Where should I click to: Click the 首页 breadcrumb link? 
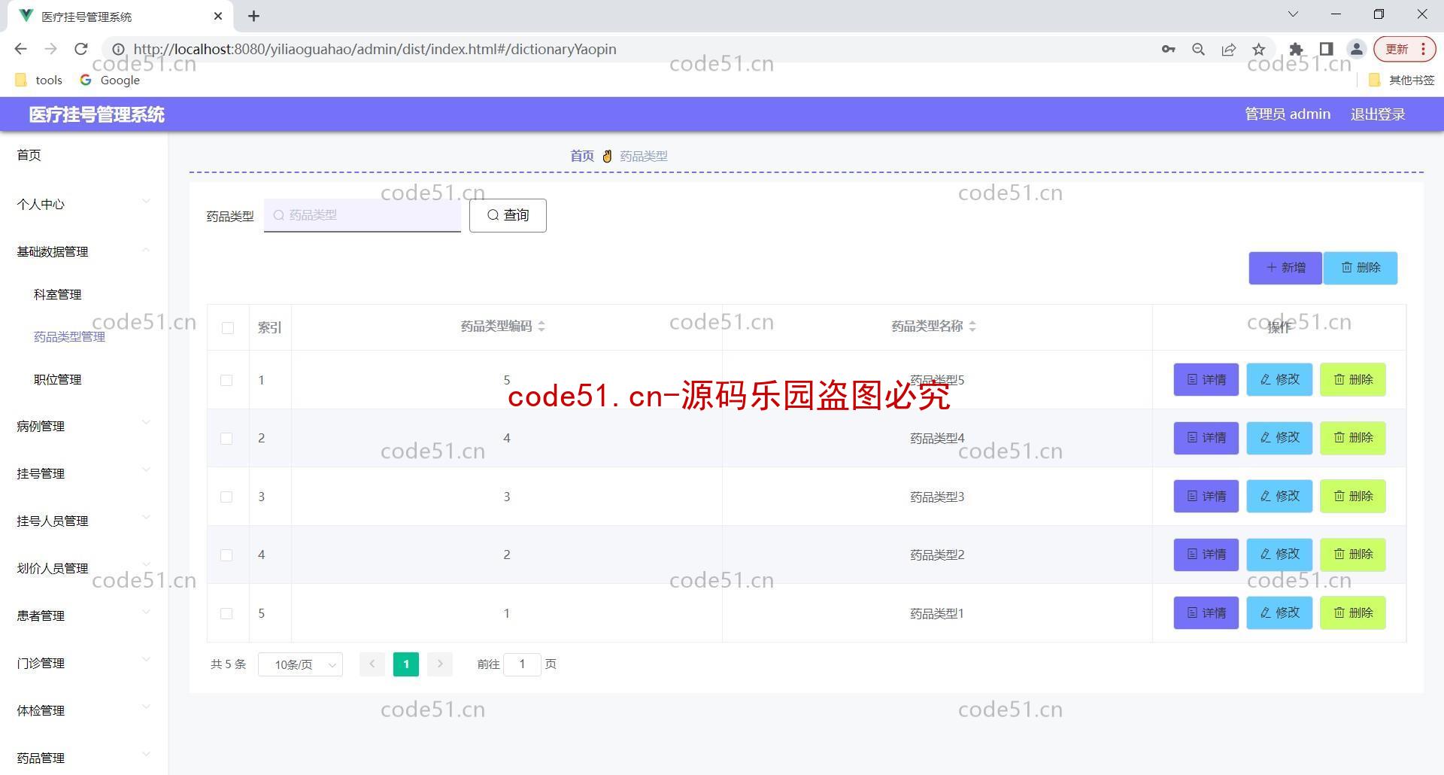coord(581,156)
